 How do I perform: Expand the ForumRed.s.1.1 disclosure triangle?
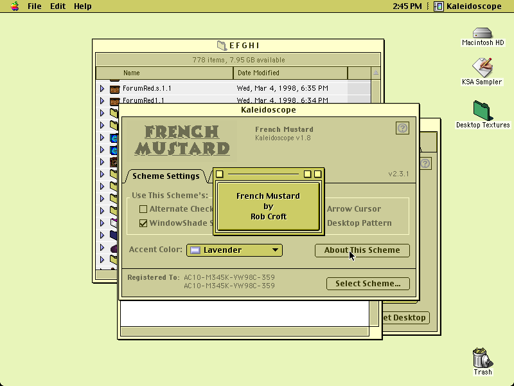tap(102, 88)
